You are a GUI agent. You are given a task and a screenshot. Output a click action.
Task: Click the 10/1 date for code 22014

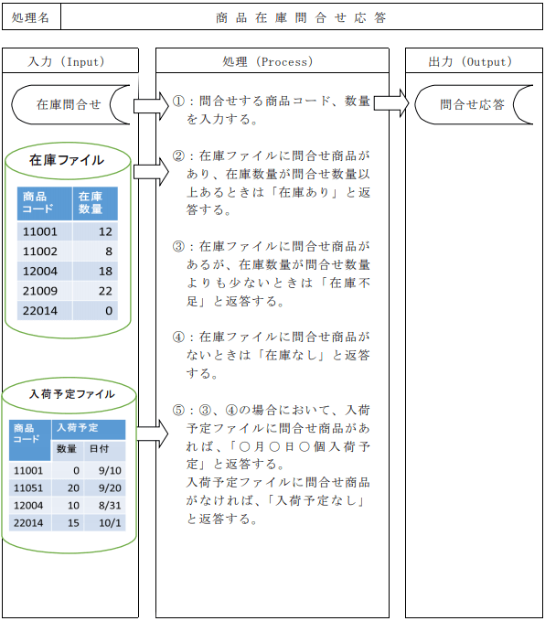coord(110,523)
